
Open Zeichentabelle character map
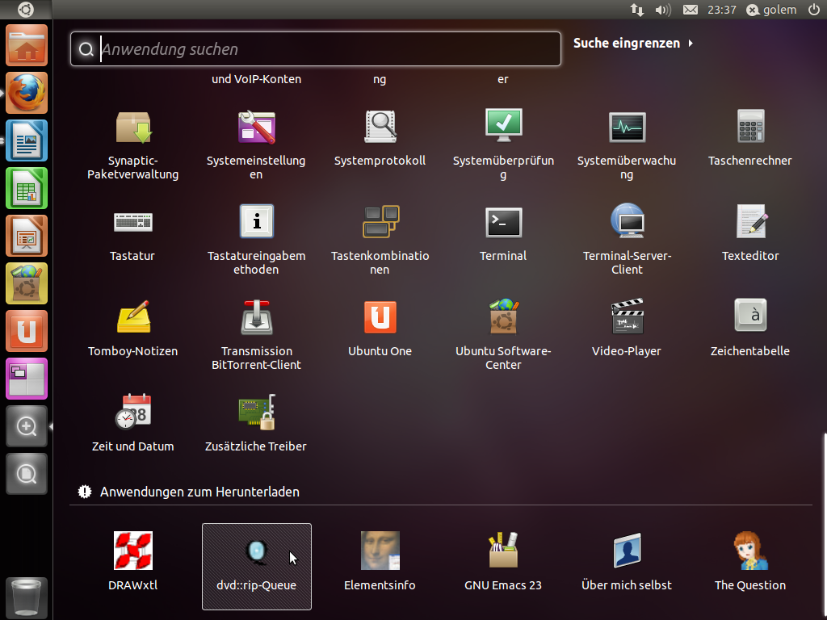pos(750,316)
